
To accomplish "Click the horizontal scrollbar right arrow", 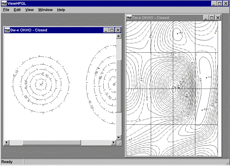I will (x=113, y=143).
